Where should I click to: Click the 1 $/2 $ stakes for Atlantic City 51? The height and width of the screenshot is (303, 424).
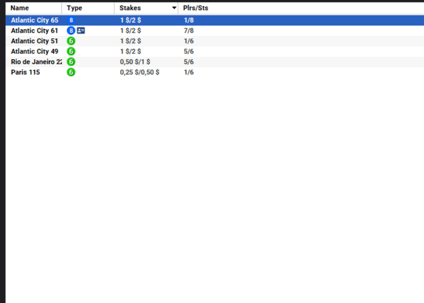(x=130, y=41)
